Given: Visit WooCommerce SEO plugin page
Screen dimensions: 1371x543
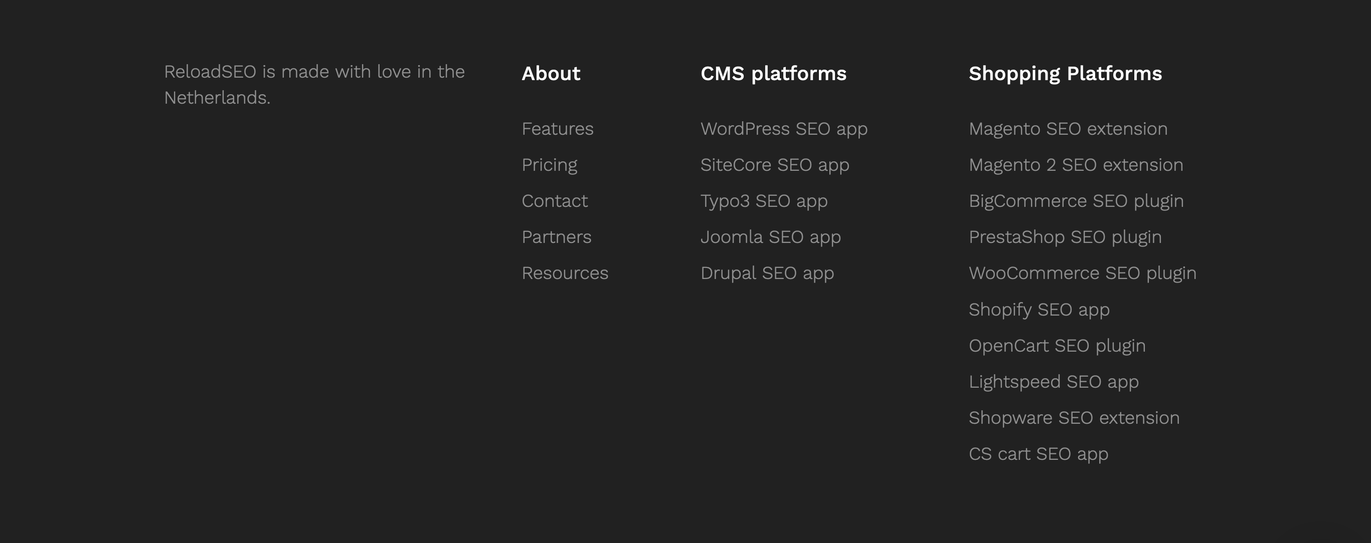Looking at the screenshot, I should (1083, 274).
